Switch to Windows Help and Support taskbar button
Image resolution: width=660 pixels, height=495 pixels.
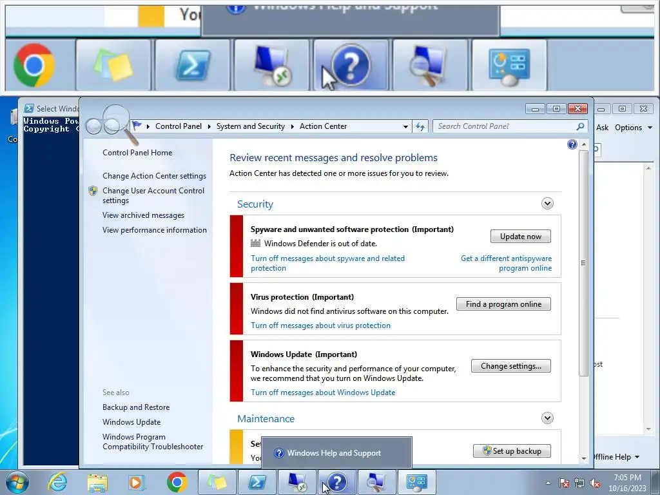coord(336,482)
